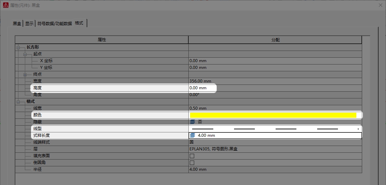The height and width of the screenshot is (185, 386).
Task: Click the 分配 column header
Action: 275,40
